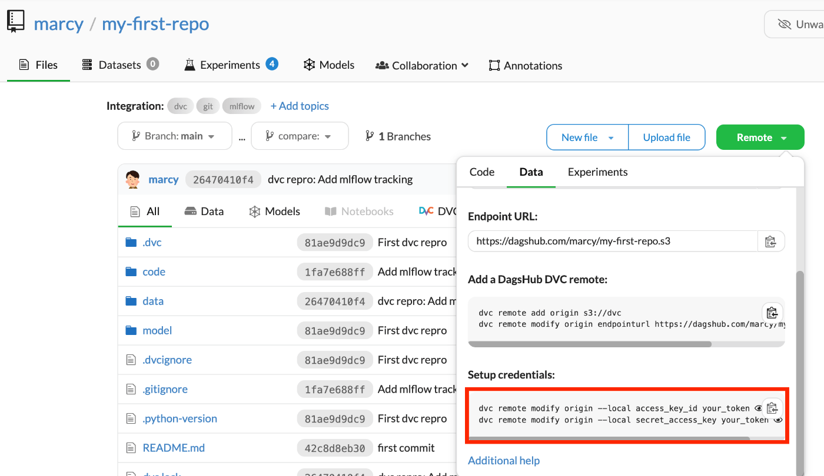Click the .dvc folder icon

(x=131, y=242)
